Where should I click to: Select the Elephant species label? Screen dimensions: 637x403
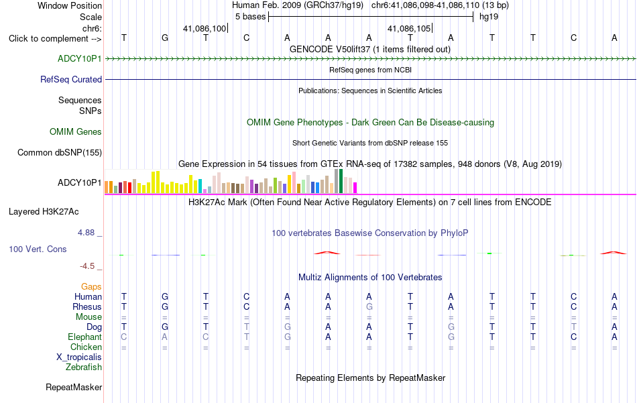[x=84, y=337]
